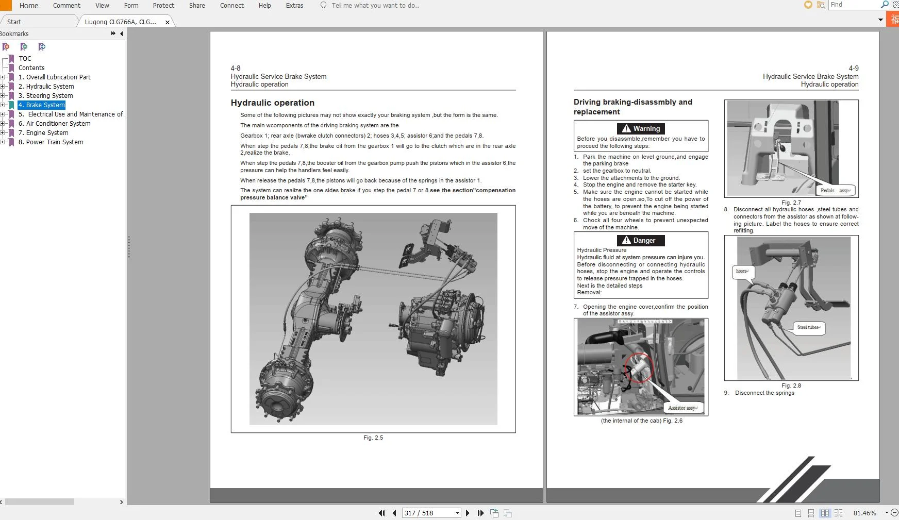This screenshot has height=520, width=899.
Task: Expand the 7. Engine System bookmark node
Action: (3, 133)
